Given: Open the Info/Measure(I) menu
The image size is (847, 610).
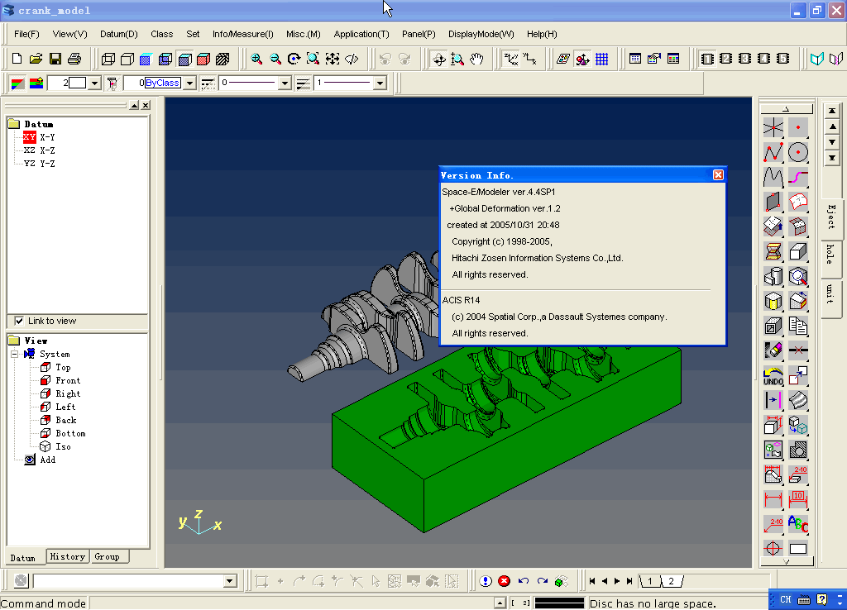Looking at the screenshot, I should [x=243, y=34].
